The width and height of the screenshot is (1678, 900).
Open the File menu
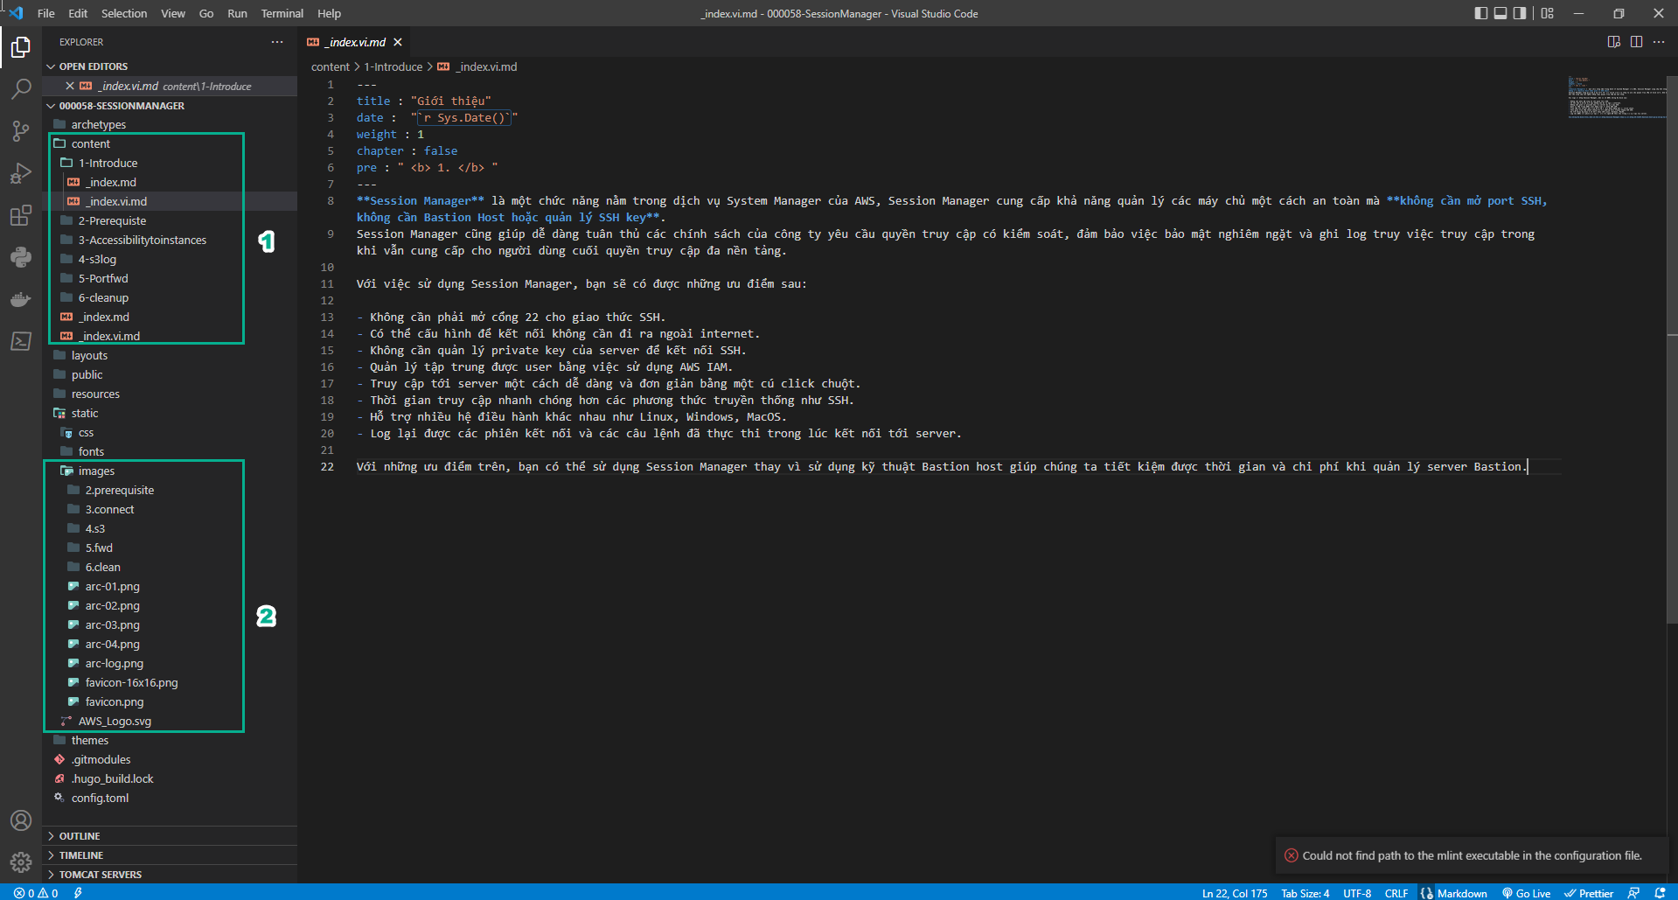tap(46, 13)
